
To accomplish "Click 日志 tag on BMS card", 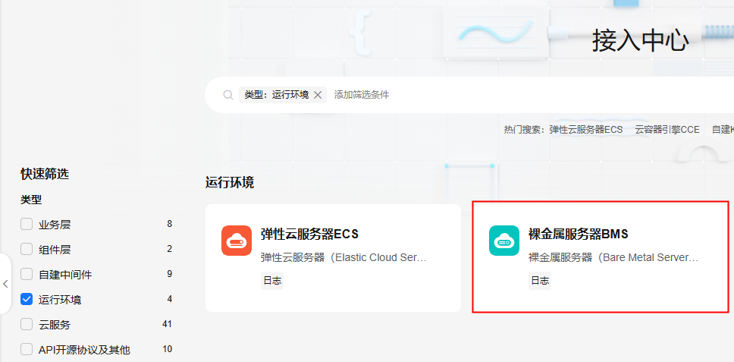I will tap(540, 281).
